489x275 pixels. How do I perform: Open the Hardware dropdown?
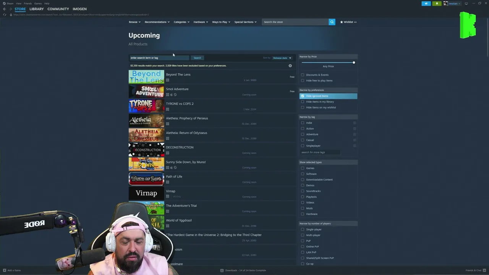[201, 22]
